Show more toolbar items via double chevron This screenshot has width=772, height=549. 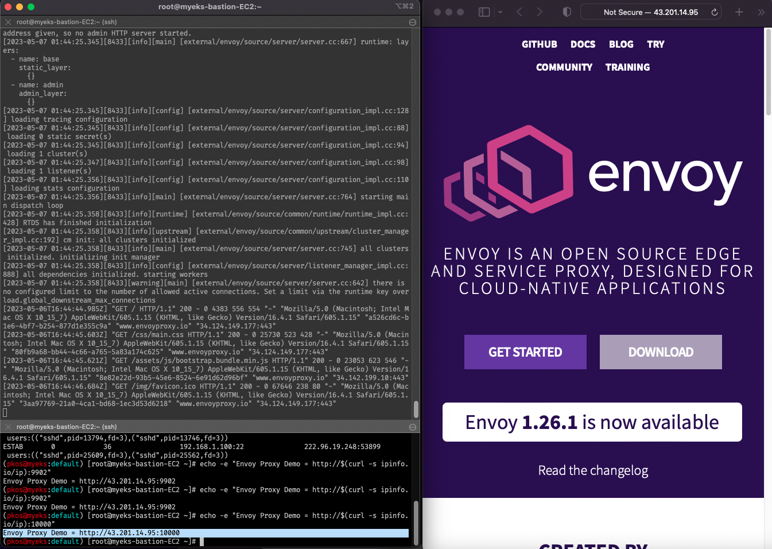[761, 12]
